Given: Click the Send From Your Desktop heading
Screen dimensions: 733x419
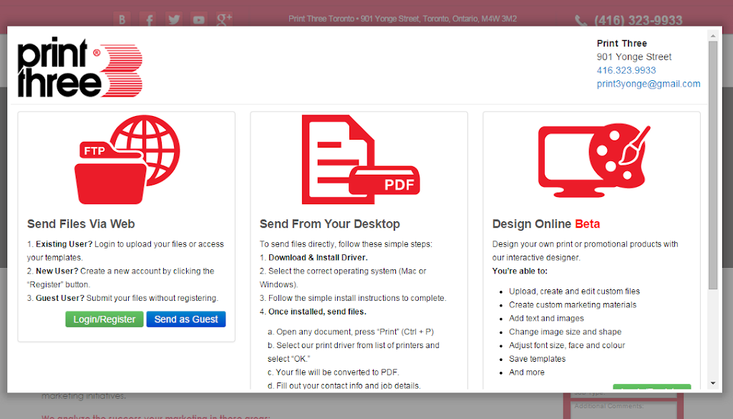Looking at the screenshot, I should click(329, 224).
